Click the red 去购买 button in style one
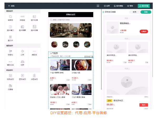Screen dimensions: 158x122 pos(144,31)
